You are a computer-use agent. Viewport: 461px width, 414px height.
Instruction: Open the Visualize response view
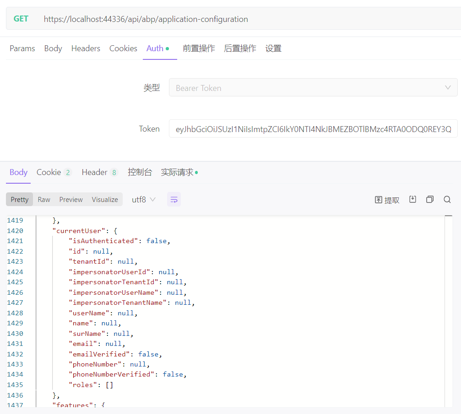[105, 199]
